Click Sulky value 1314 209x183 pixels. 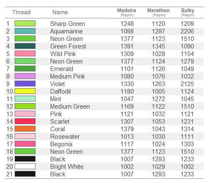point(187,129)
